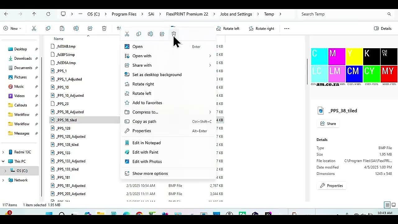Click the Share icon in the context menu

pos(162,34)
